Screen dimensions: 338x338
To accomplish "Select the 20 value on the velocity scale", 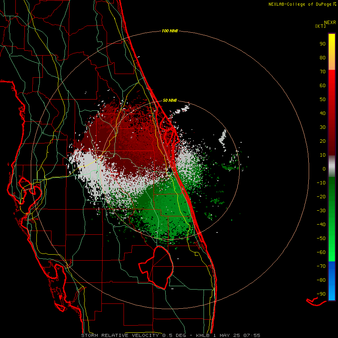I will tap(323, 141).
